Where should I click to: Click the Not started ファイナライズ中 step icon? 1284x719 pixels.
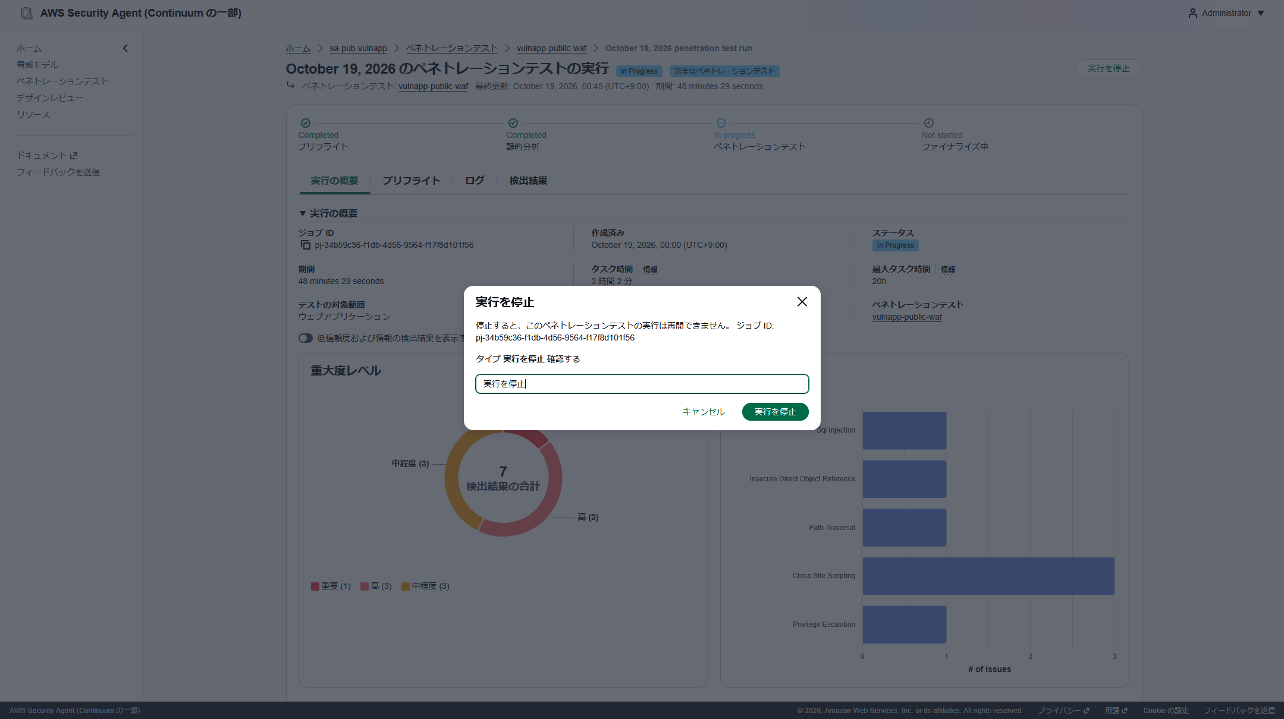(x=929, y=123)
